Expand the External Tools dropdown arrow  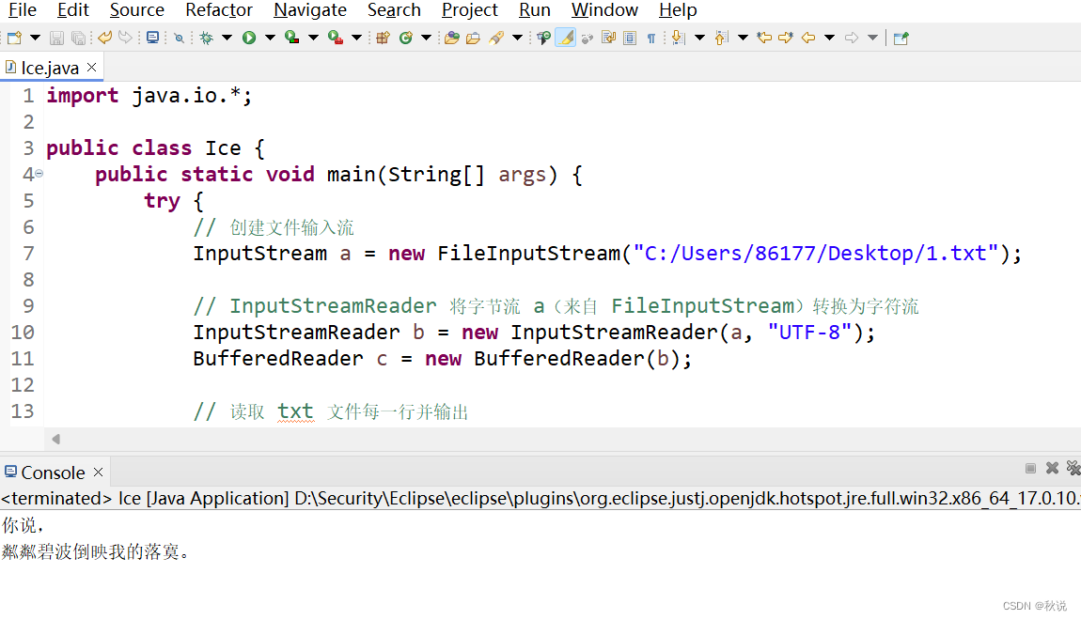pos(356,38)
